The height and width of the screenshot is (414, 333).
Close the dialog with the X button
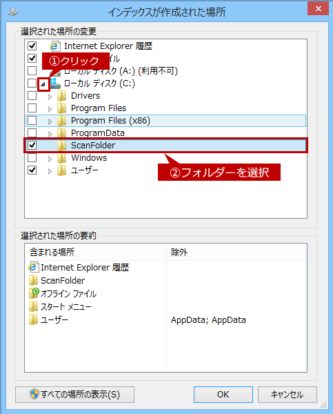[x=319, y=9]
